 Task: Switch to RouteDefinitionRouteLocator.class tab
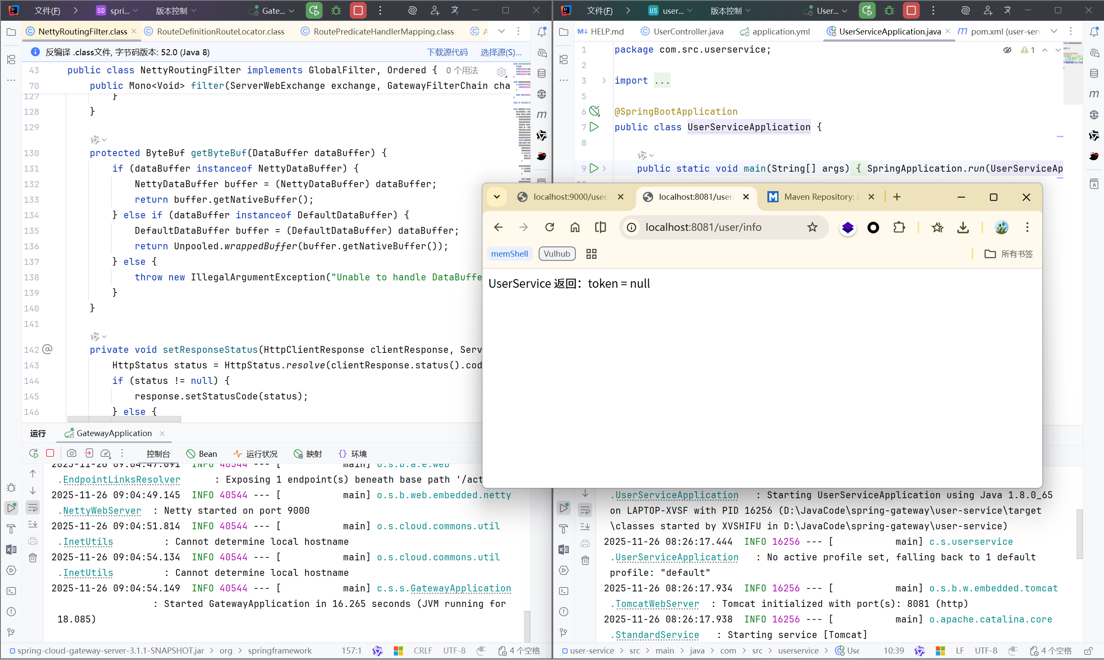tap(220, 31)
